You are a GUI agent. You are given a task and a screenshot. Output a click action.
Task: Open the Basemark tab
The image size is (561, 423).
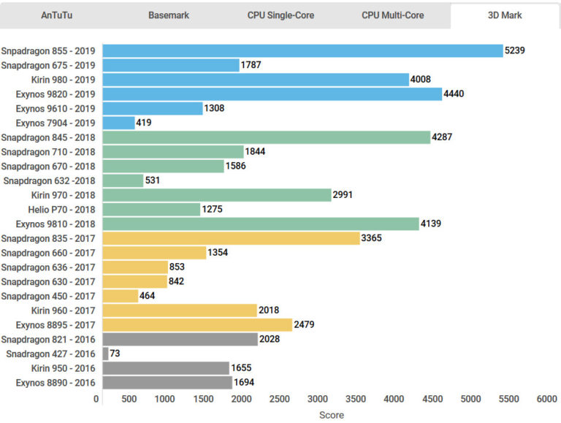[167, 15]
